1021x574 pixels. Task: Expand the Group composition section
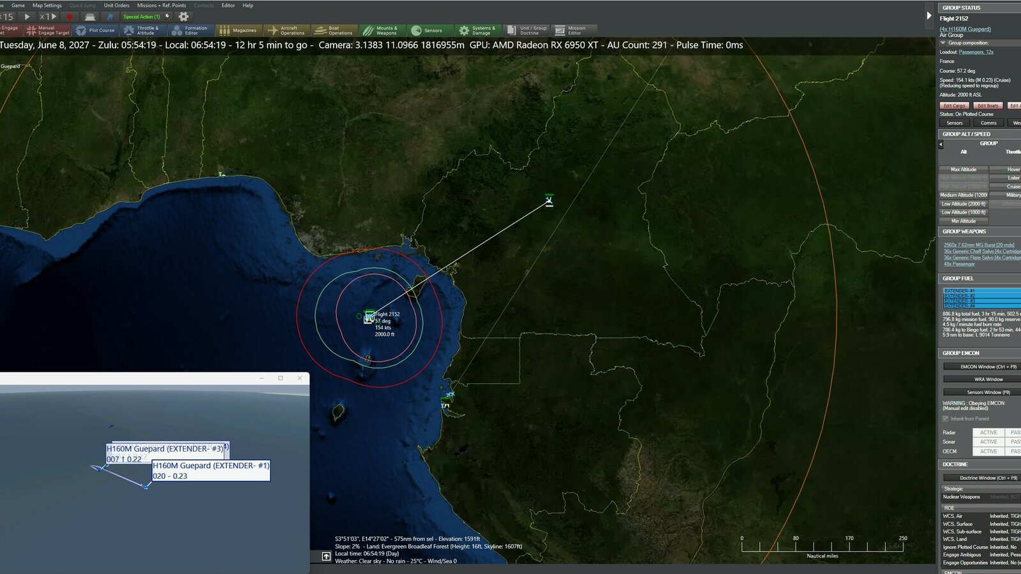click(943, 43)
